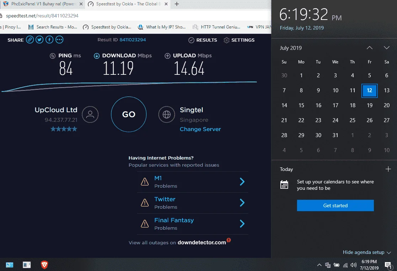The image size is (397, 271).
Task: Select July 12 in the calendar
Action: coord(370,90)
